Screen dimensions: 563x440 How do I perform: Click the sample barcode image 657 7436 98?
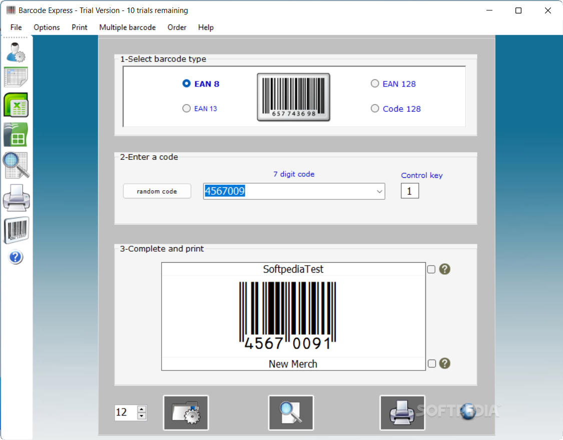click(x=293, y=97)
